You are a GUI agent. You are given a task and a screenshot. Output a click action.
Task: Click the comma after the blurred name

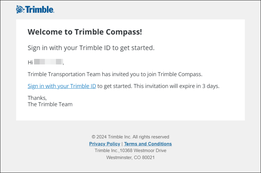point(63,63)
